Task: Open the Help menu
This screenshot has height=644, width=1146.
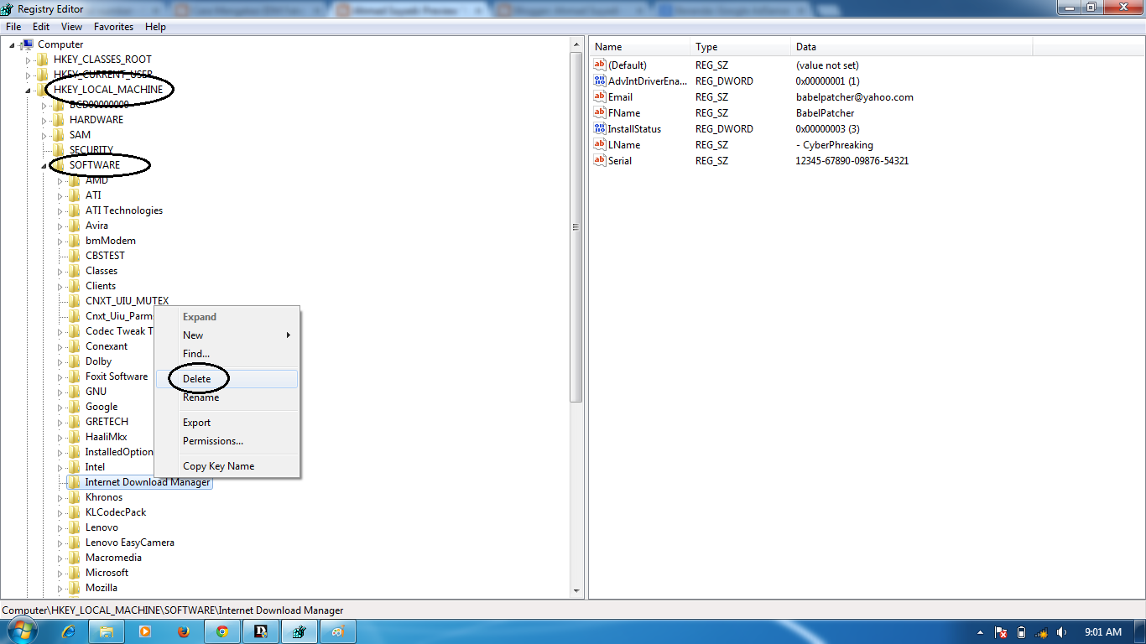Action: (x=155, y=27)
